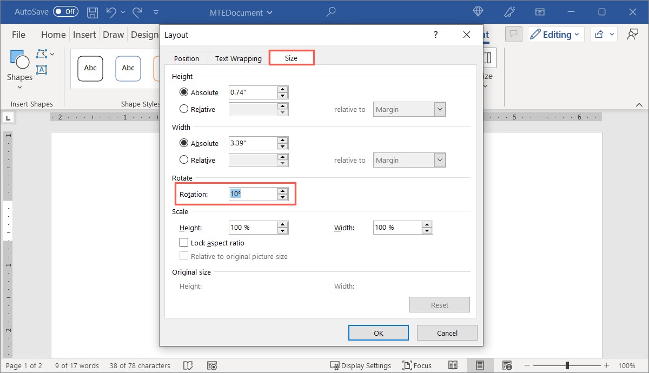This screenshot has width=649, height=373.
Task: Click the Edit Shape icon in Insert Shapes
Action: (42, 54)
